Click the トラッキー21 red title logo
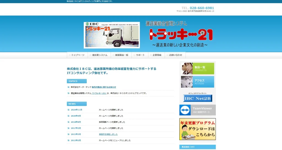Screen dimensions: 282x150 (181, 35)
